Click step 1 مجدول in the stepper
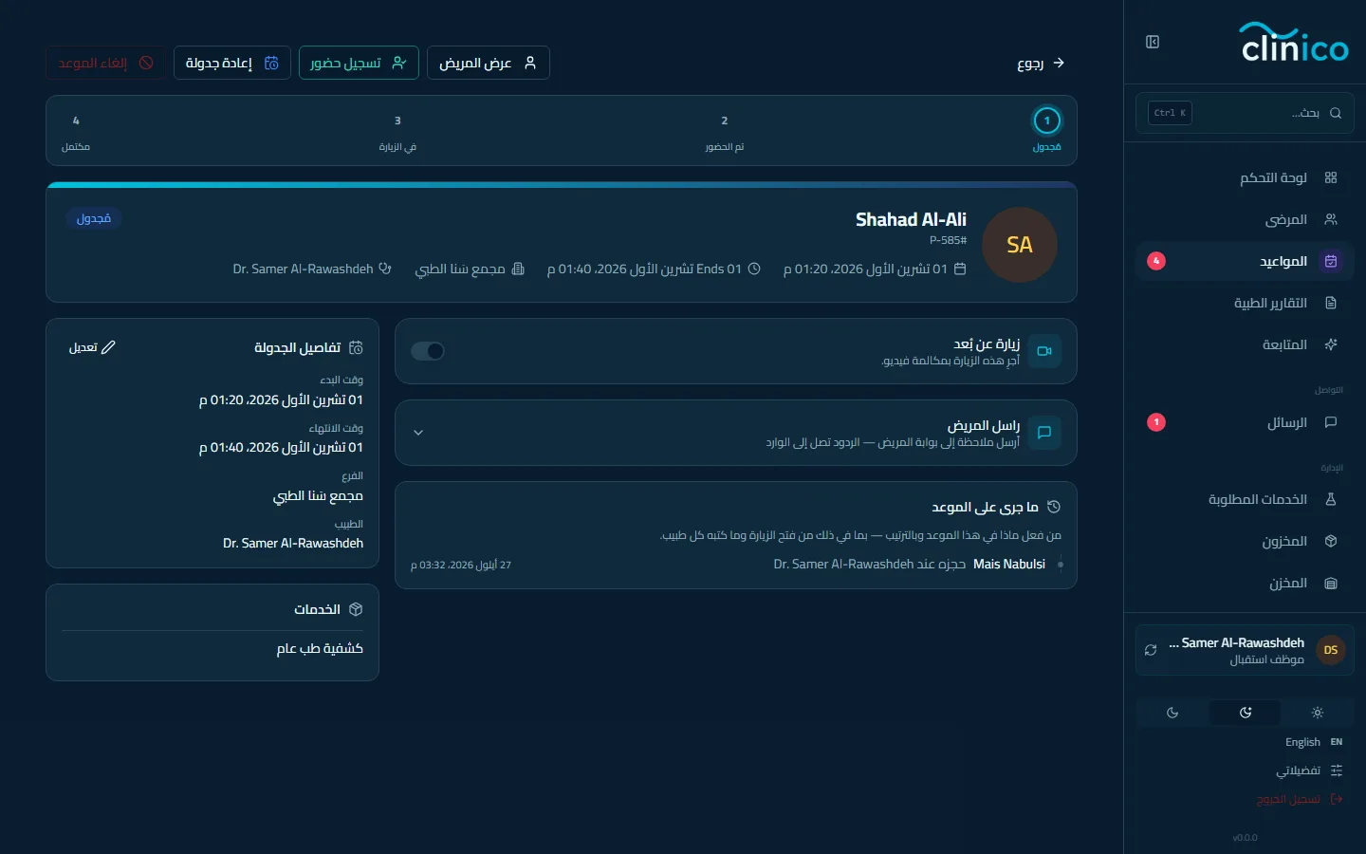The image size is (1366, 854). 1047,130
